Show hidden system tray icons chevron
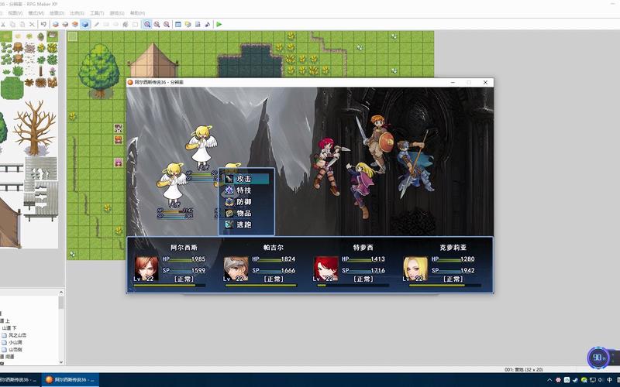Viewport: 620px width, 387px height. (549, 380)
